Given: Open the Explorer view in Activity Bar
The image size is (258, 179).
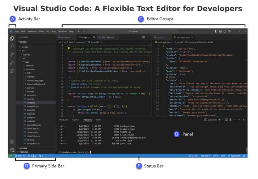Looking at the screenshot, I should [x=12, y=38].
